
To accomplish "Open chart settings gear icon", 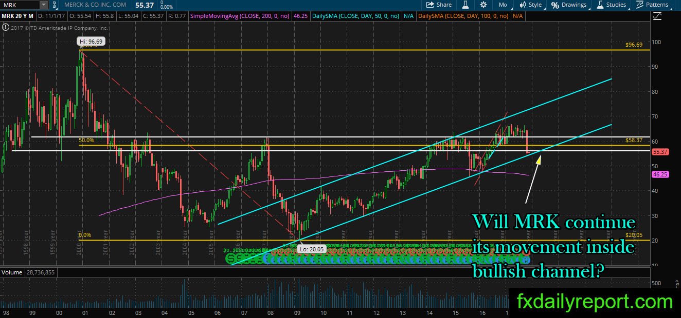I will pyautogui.click(x=483, y=5).
